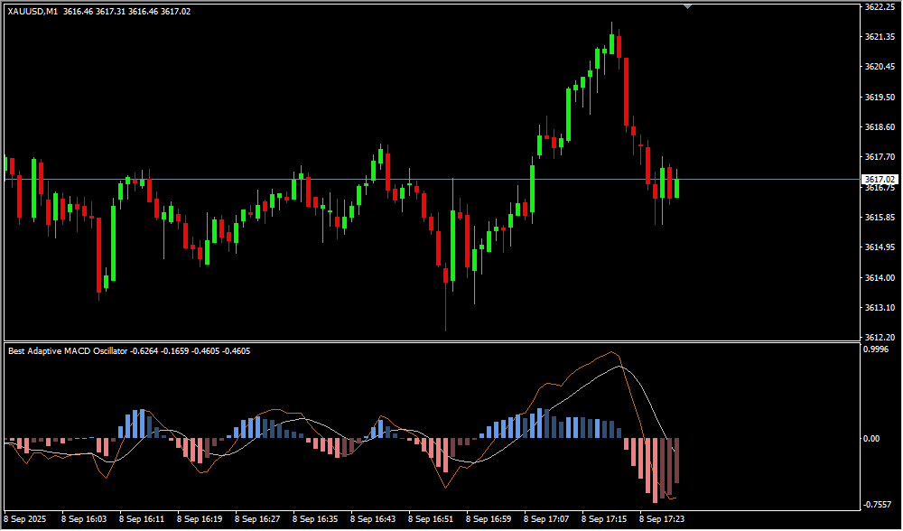Click the 8 Sep 2025 date label

[x=25, y=519]
